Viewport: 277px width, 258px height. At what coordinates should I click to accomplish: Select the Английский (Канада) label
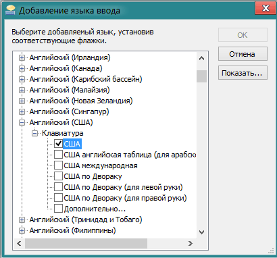66,68
